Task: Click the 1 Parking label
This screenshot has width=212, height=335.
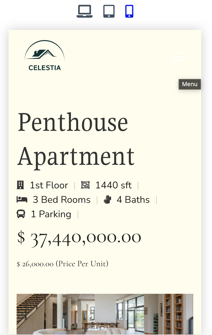Action: pos(51,214)
